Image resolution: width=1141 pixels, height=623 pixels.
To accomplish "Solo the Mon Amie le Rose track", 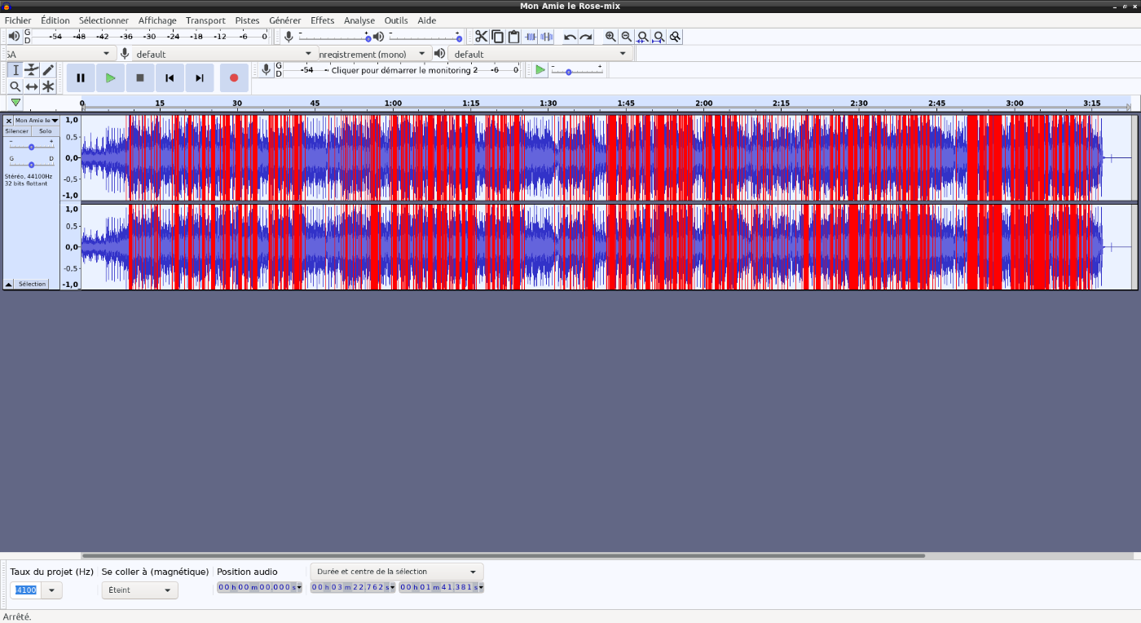I will [x=45, y=130].
